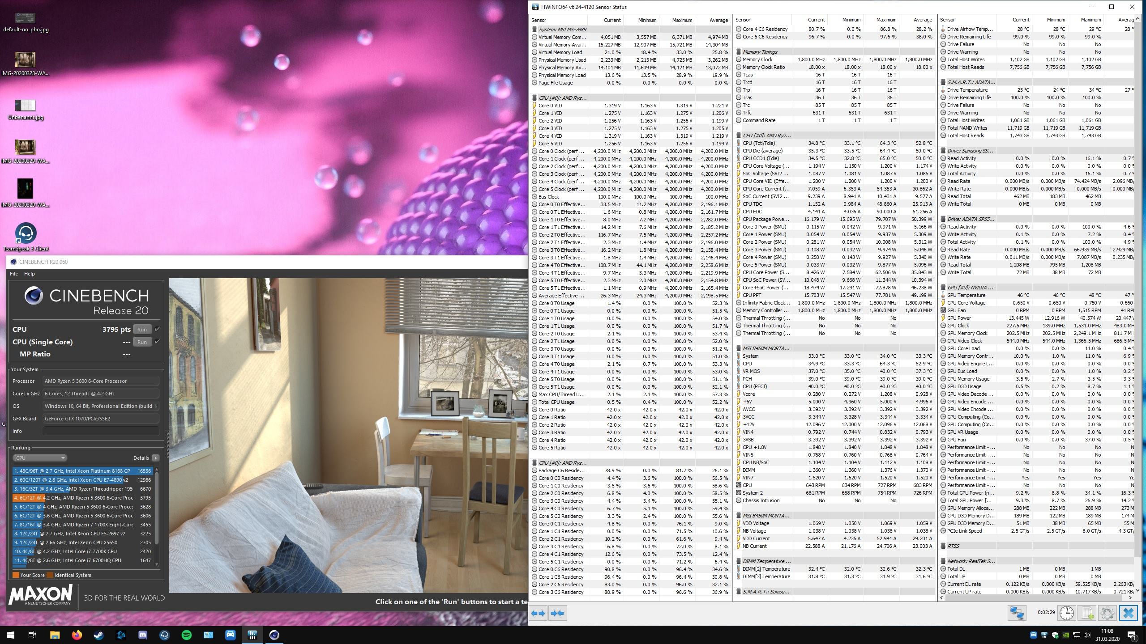Select ranking entry Core i7-7700K
The image size is (1146, 644).
83,551
